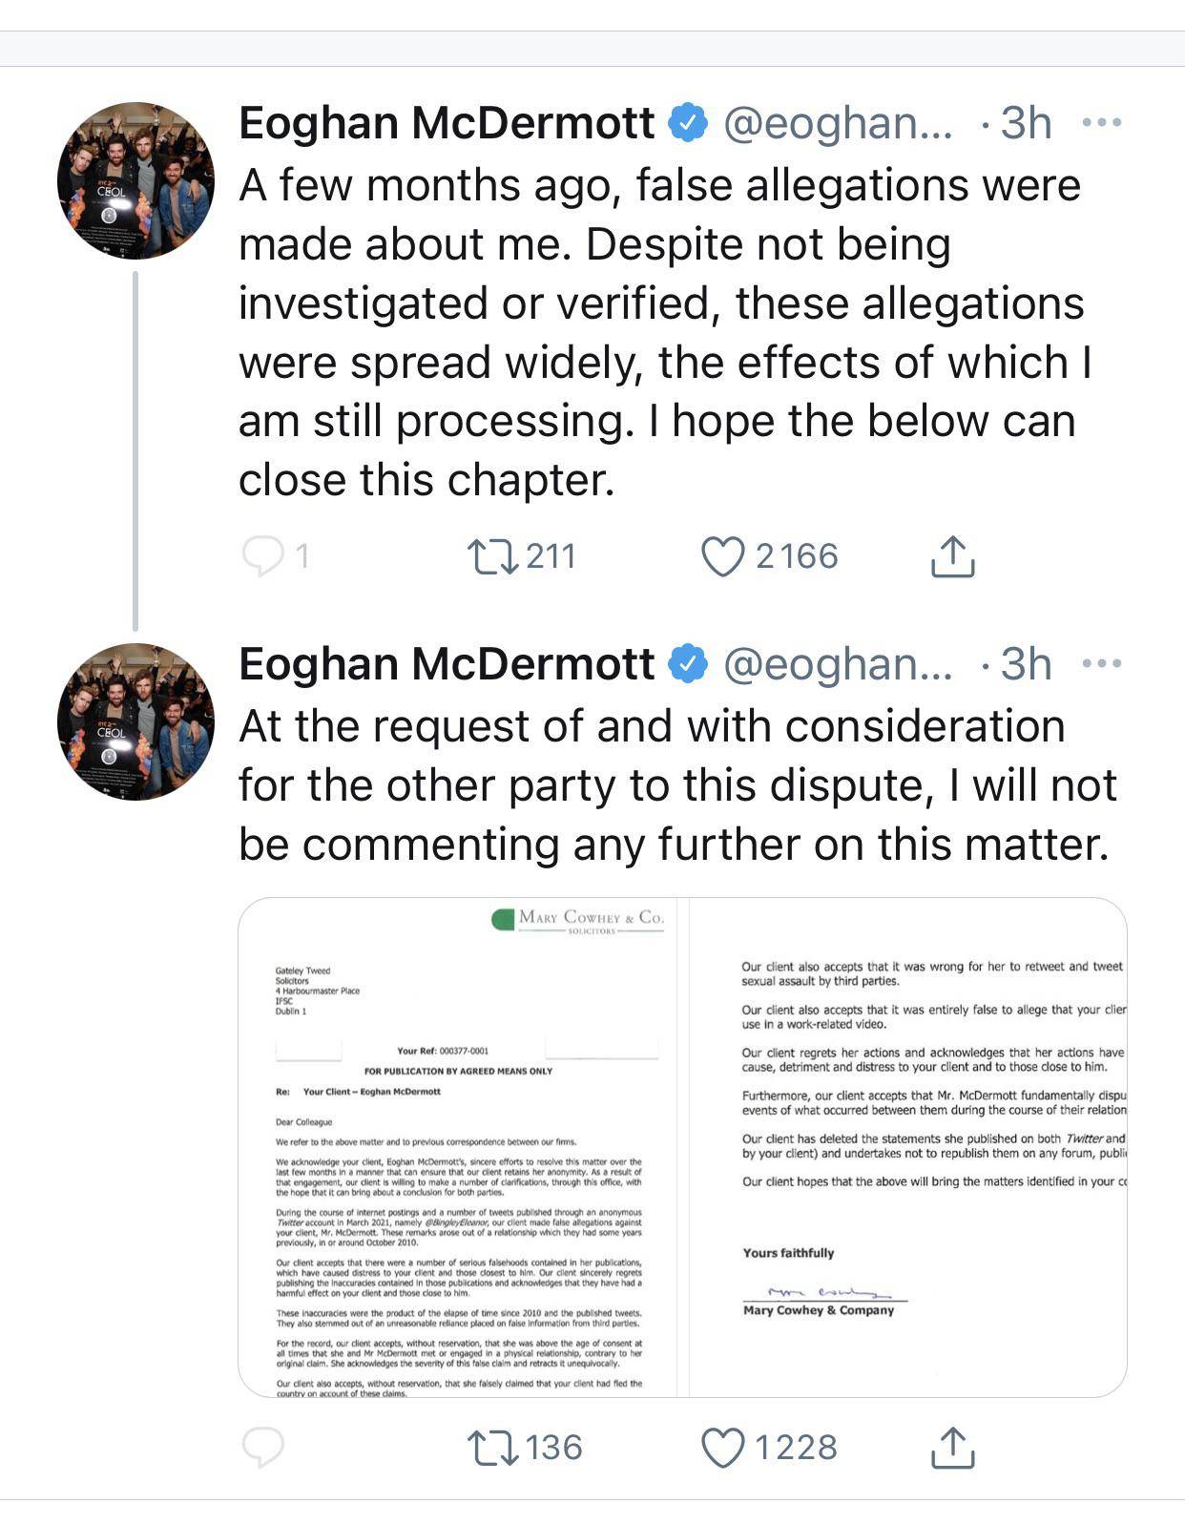Open Eoghan McDermott name on second tweet
The width and height of the screenshot is (1185, 1524).
[x=447, y=664]
